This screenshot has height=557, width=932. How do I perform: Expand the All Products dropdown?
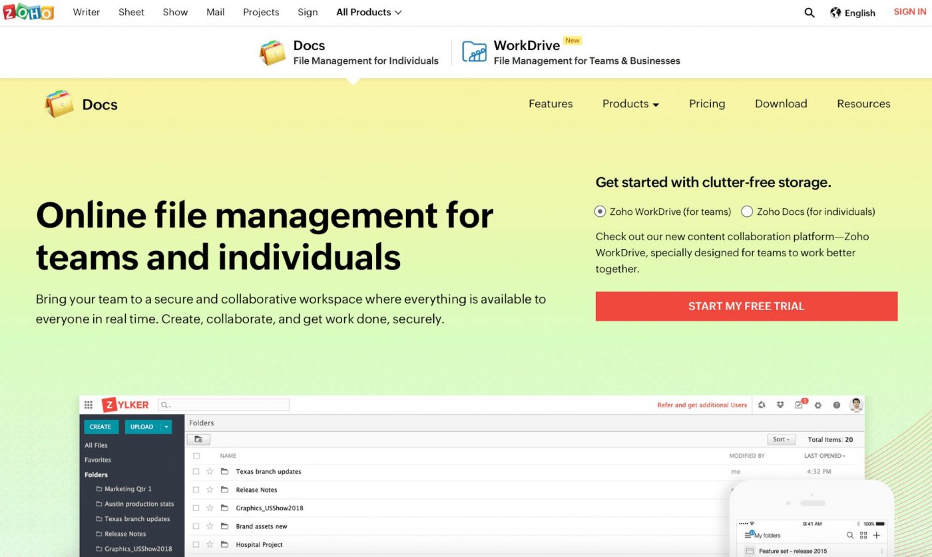click(x=369, y=12)
